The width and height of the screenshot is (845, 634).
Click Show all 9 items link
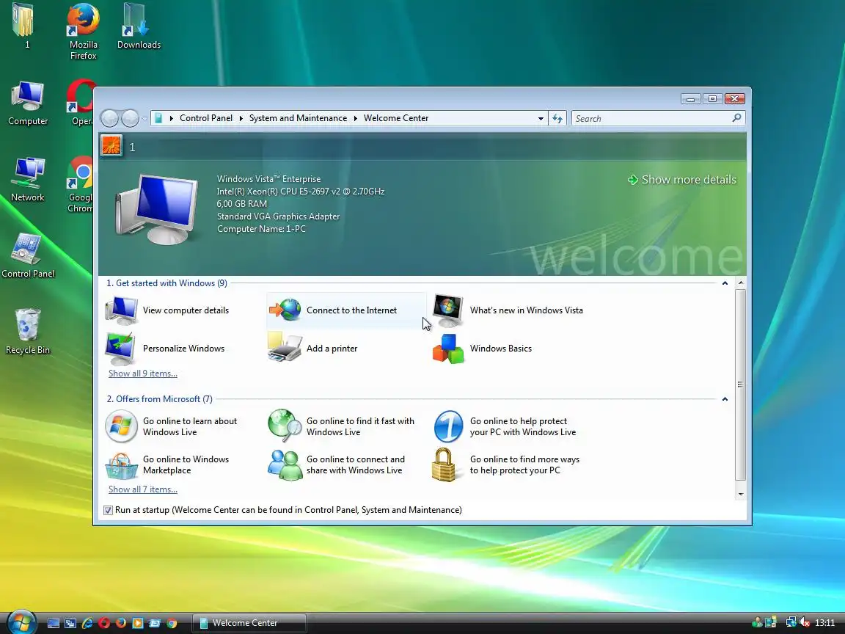[x=143, y=373]
